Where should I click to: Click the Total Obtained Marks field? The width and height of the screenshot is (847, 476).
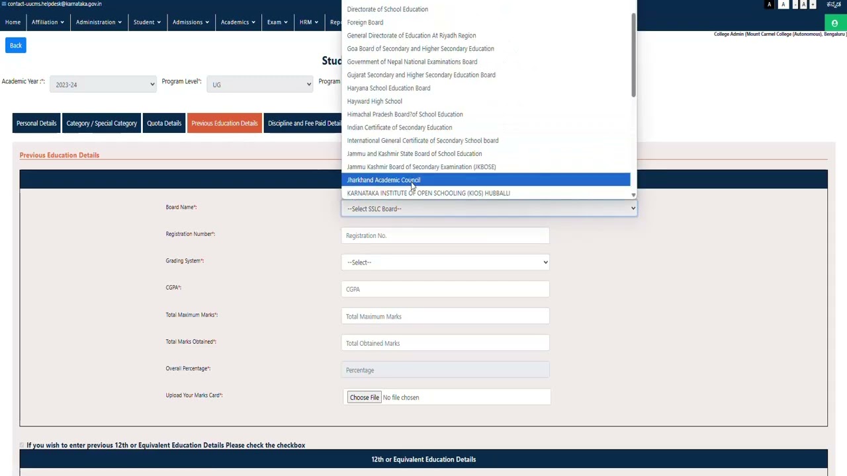pos(445,343)
